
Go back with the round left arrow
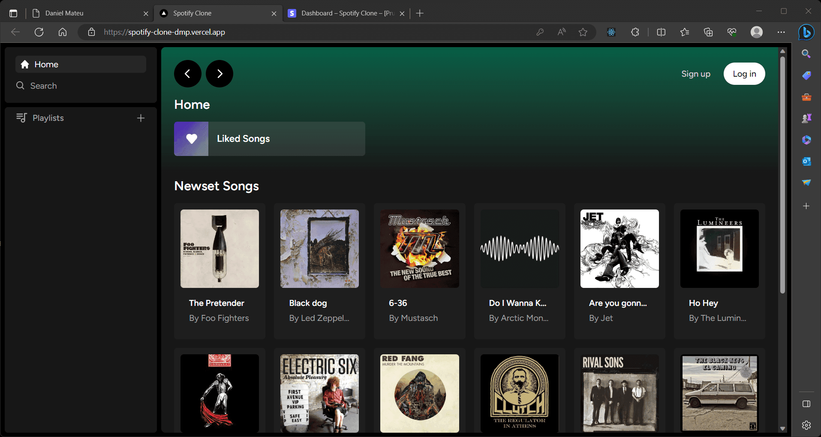[187, 74]
